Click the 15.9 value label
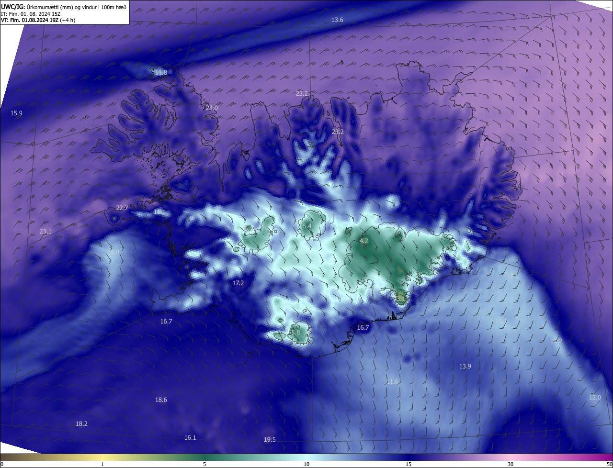 [16, 113]
